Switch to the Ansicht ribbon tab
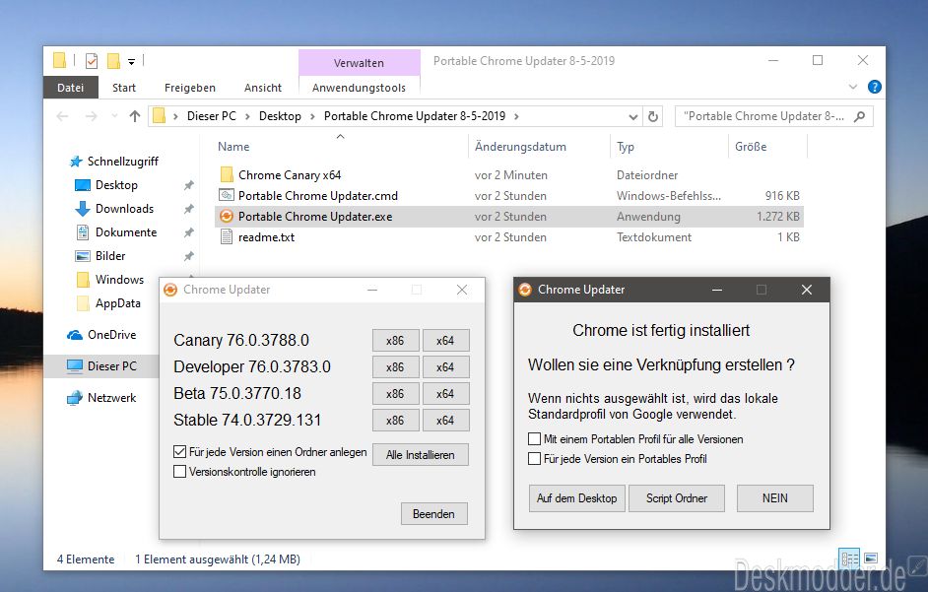The image size is (928, 592). (x=263, y=88)
